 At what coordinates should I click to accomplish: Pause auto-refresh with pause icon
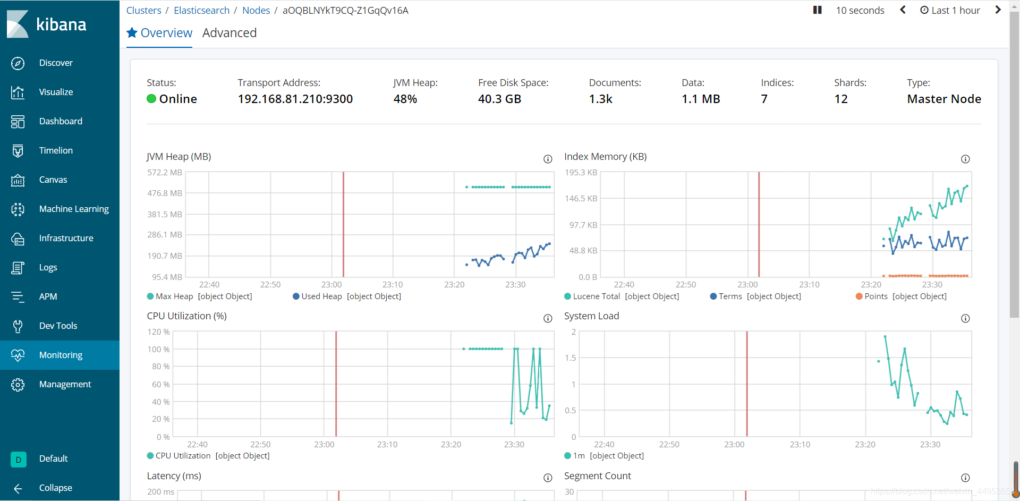[818, 10]
